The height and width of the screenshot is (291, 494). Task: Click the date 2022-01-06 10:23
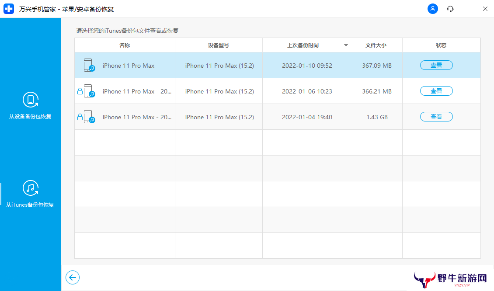(x=307, y=91)
